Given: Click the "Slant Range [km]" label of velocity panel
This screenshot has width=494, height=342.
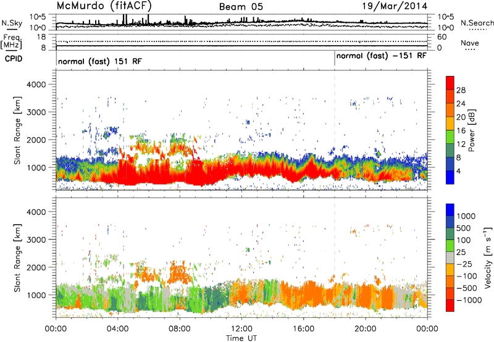Looking at the screenshot, I should tap(17, 257).
